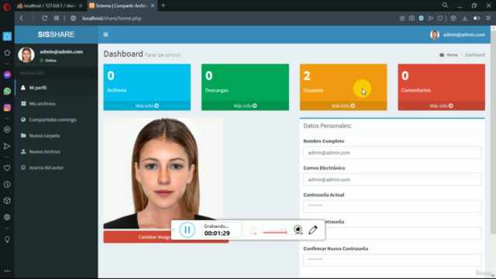Open admin@admin.com user dropdown in header
Image resolution: width=496 pixels, height=279 pixels.
458,34
